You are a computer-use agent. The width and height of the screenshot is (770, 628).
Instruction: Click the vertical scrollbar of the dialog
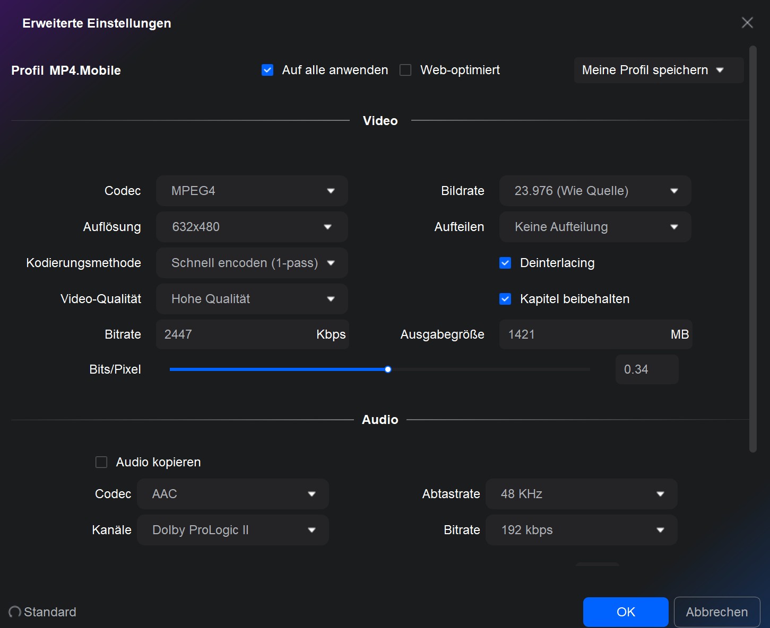pos(752,249)
